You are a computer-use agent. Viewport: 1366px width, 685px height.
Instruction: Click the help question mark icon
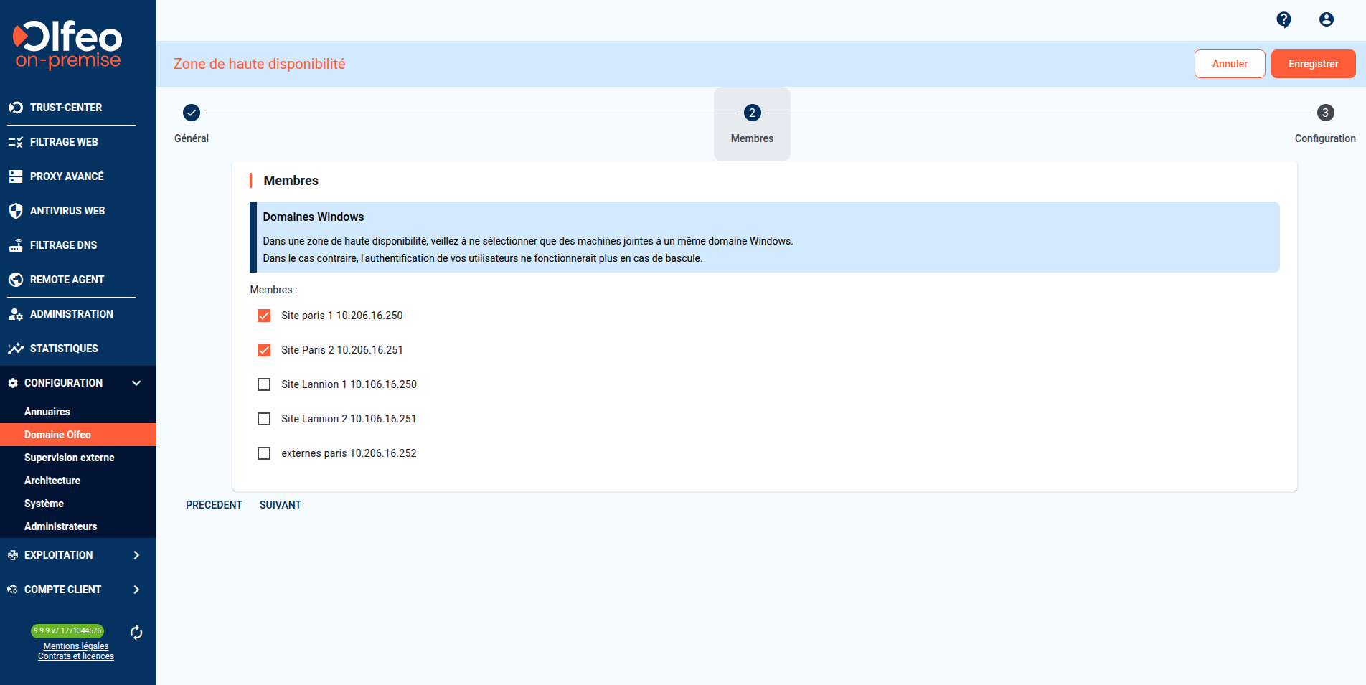[1283, 19]
